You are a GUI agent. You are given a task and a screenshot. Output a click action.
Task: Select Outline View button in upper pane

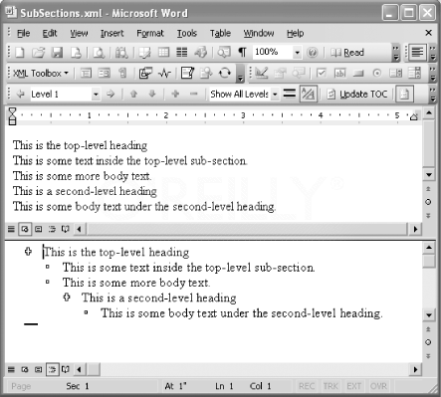(52, 229)
